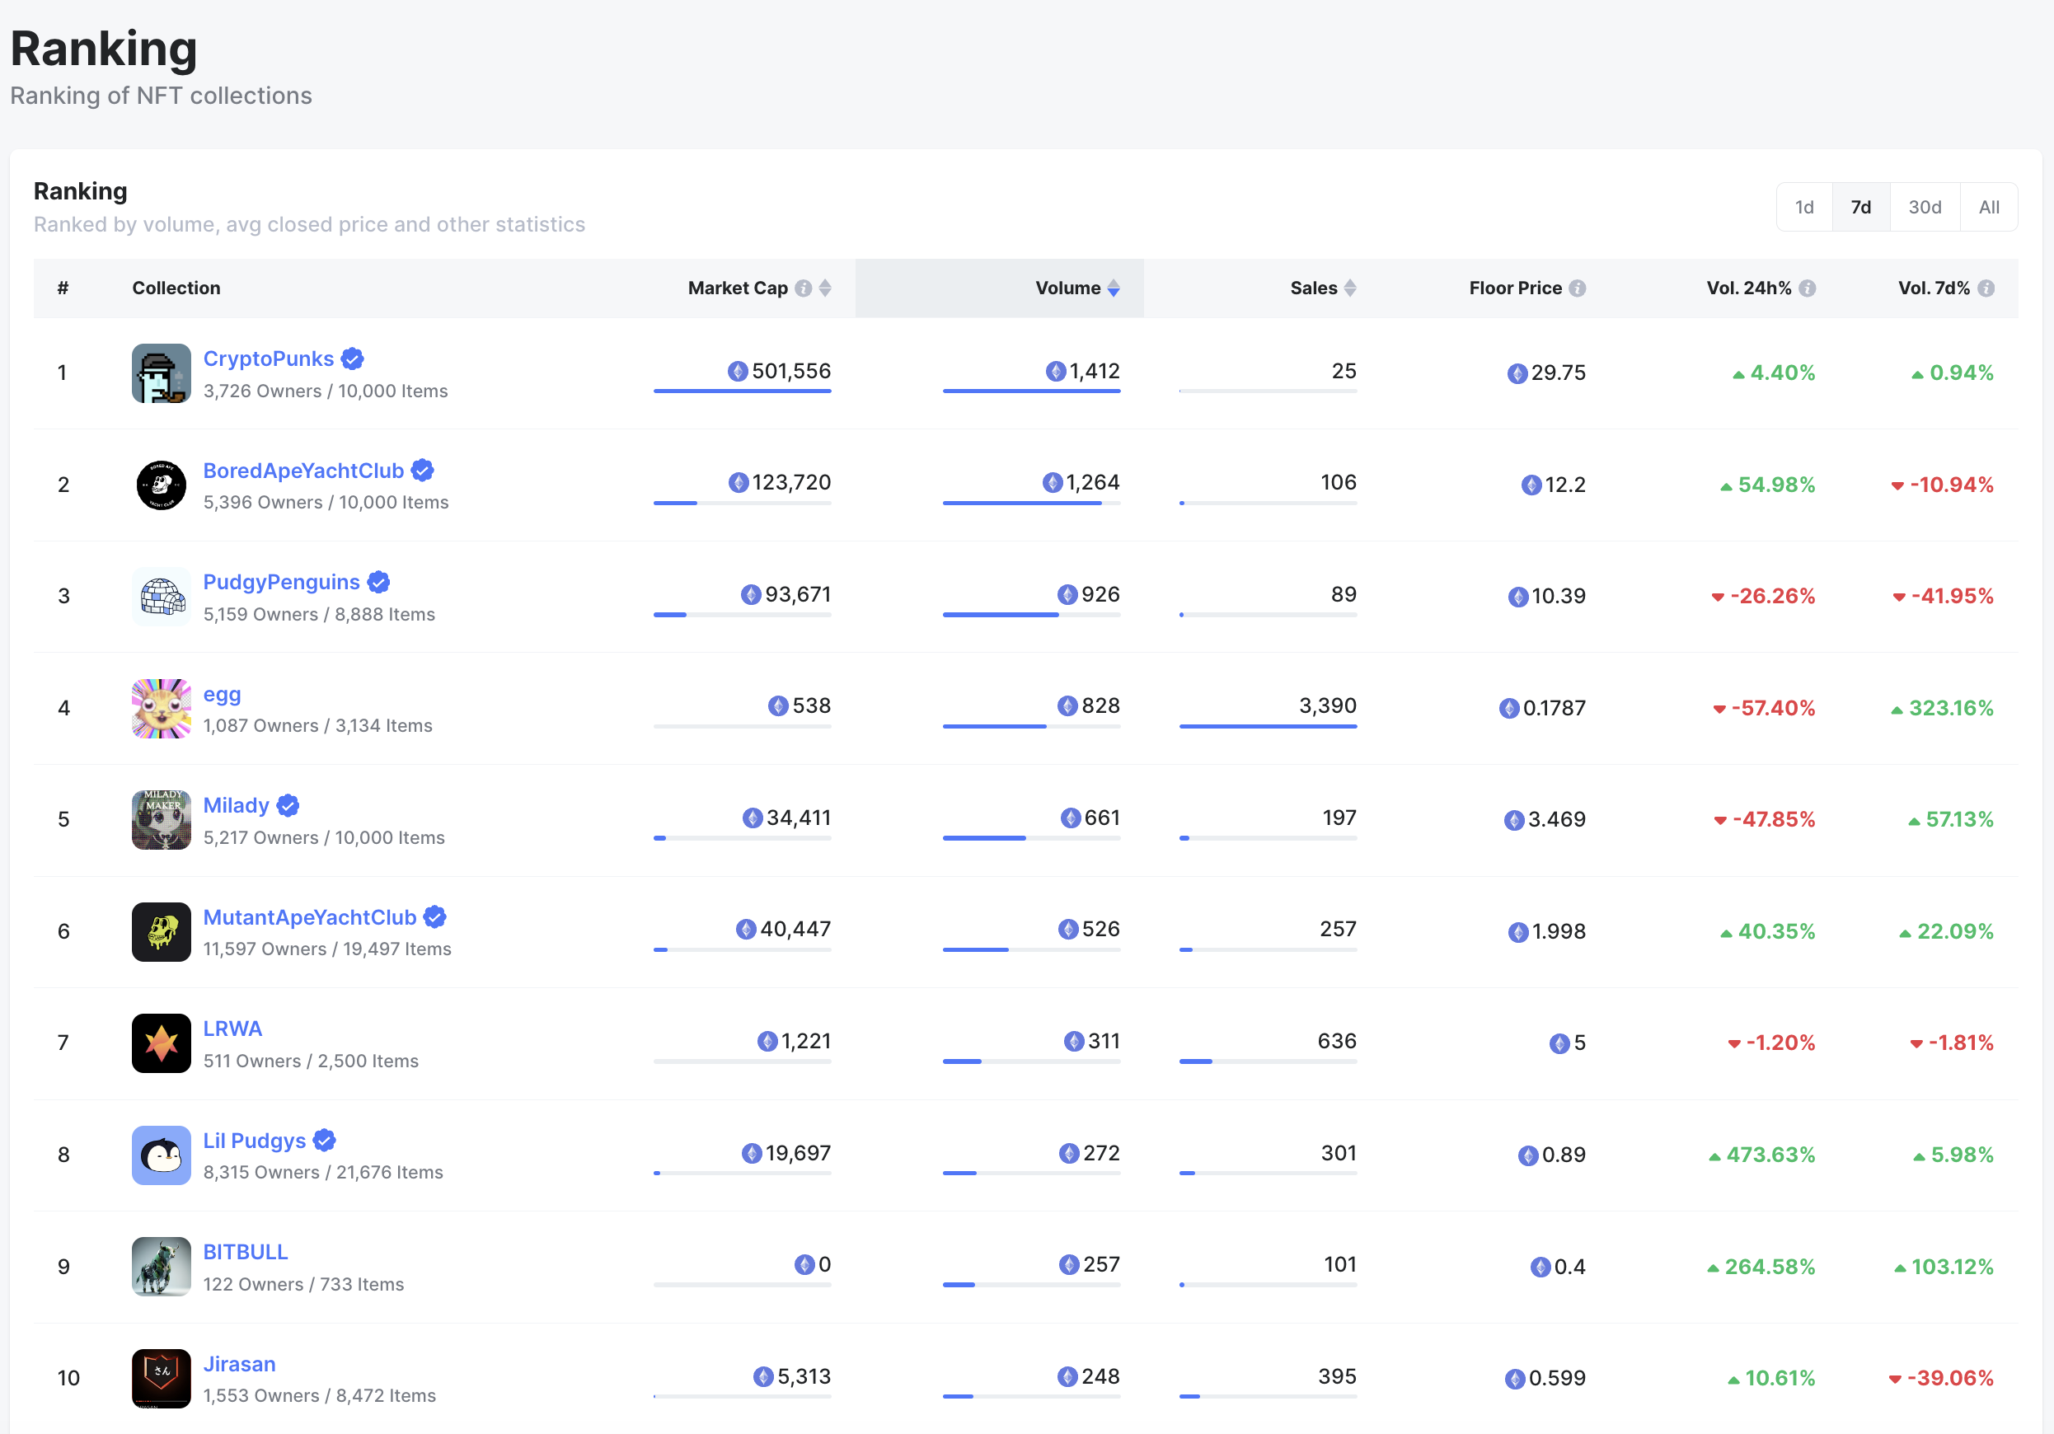
Task: Switch to the 30d time range
Action: 1925,208
